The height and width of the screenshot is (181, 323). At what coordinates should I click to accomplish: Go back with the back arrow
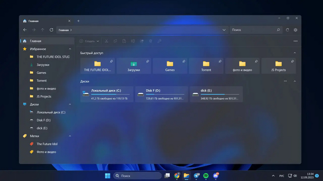point(25,30)
